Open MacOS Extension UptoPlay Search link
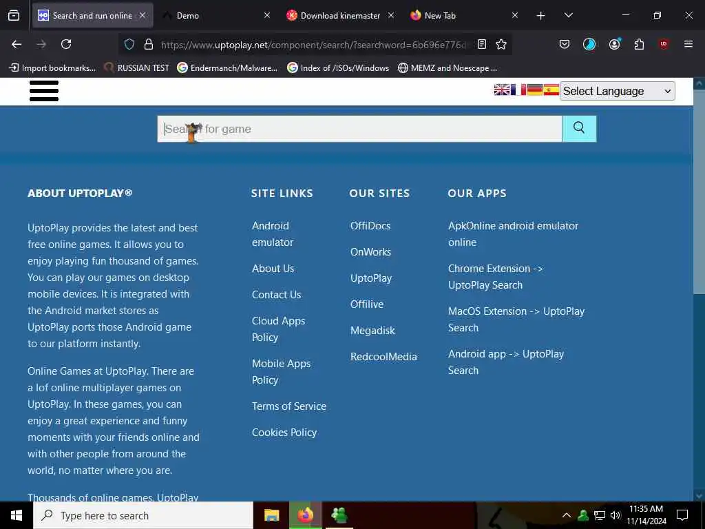This screenshot has height=529, width=705. (x=516, y=320)
